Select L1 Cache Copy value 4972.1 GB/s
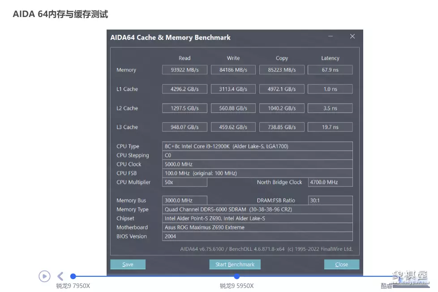Screen dimensions: 438x292 pos(282,89)
